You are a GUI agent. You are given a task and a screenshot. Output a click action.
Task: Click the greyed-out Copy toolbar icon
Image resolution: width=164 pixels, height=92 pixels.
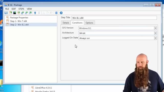48,13
